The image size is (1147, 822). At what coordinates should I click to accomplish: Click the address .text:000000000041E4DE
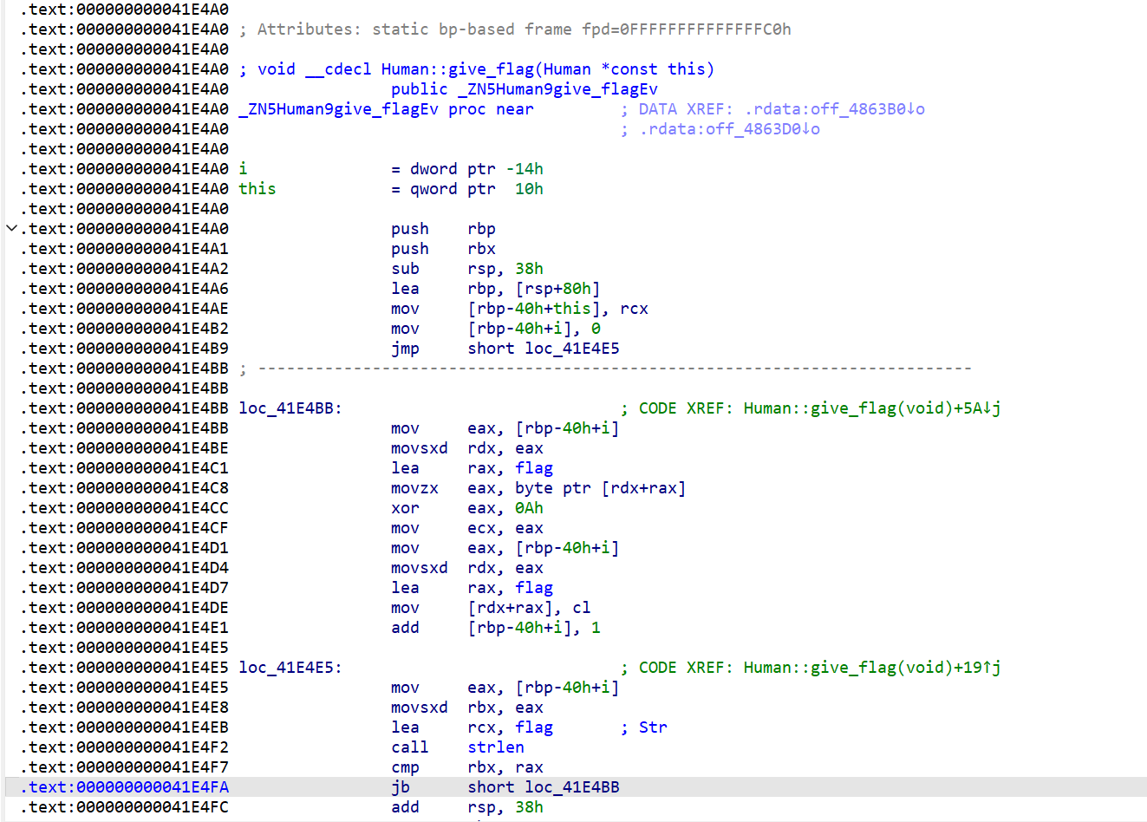click(x=125, y=608)
